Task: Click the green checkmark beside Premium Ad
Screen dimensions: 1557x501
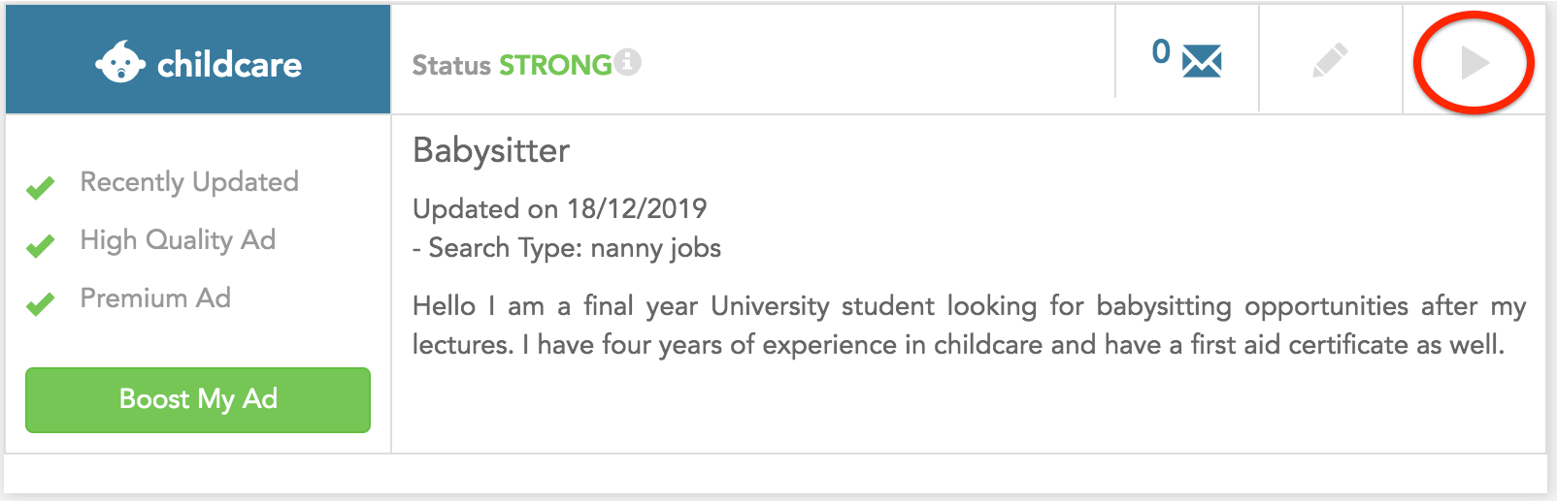Action: click(x=40, y=304)
